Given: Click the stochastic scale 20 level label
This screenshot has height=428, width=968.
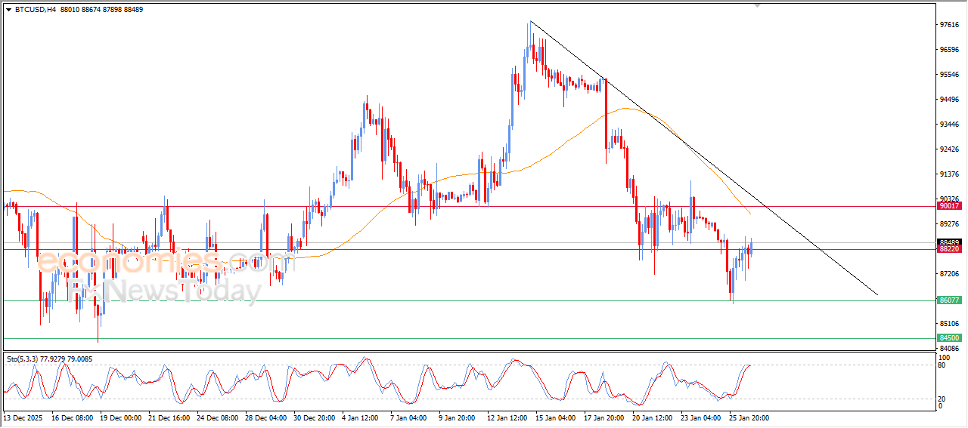Looking at the screenshot, I should pyautogui.click(x=942, y=399).
